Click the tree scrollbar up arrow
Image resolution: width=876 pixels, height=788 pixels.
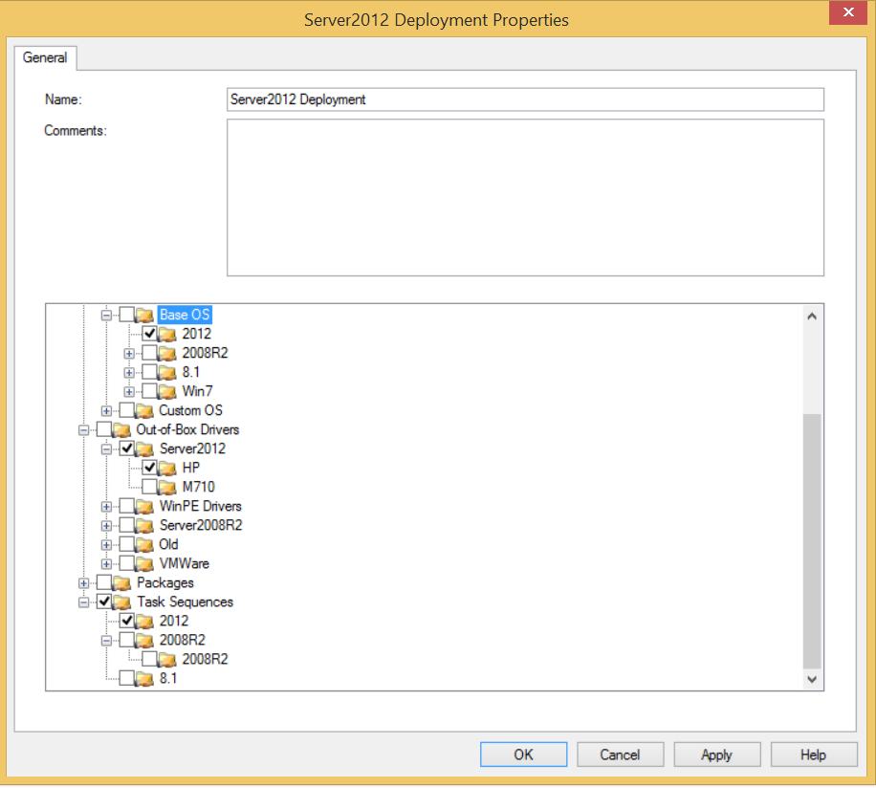[x=812, y=317]
